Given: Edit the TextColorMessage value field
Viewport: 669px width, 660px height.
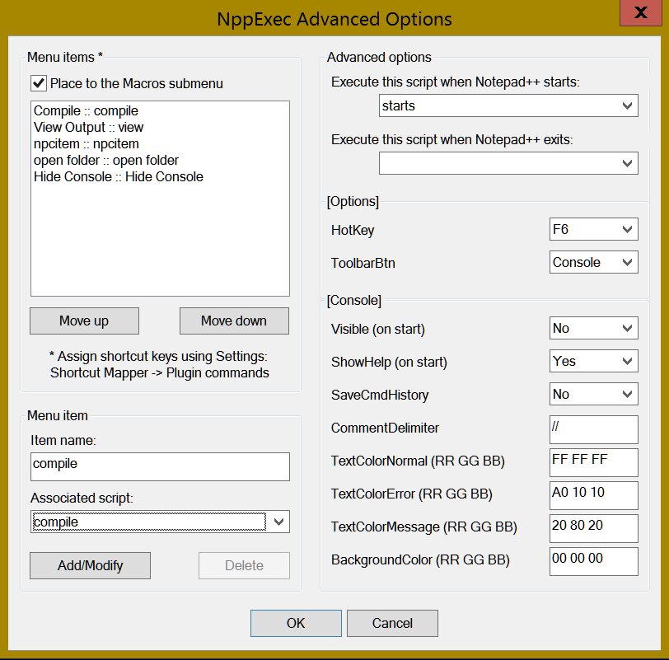Looking at the screenshot, I should (594, 528).
